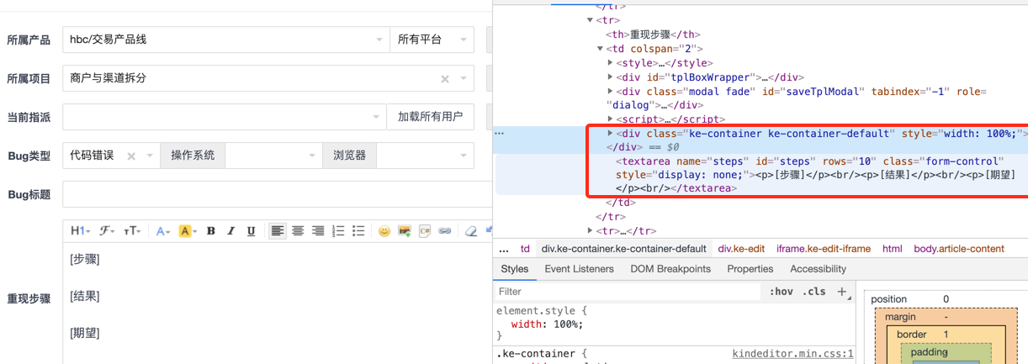Viewport: 1028px width, 364px height.
Task: Select html in the DOM breadcrumb
Action: click(x=892, y=249)
